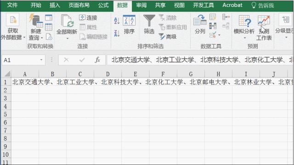
Task: Click the Edit Links button
Action: click(93, 37)
